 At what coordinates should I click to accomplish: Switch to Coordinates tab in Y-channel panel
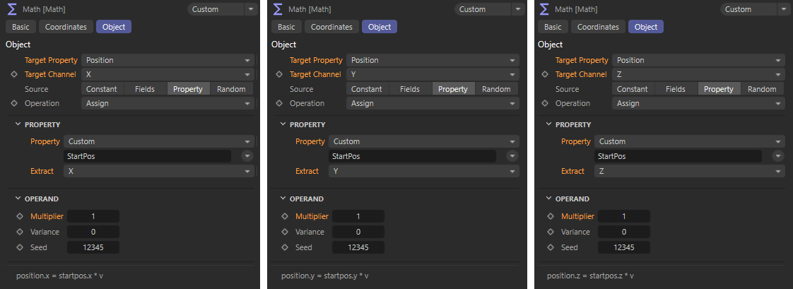(x=331, y=27)
